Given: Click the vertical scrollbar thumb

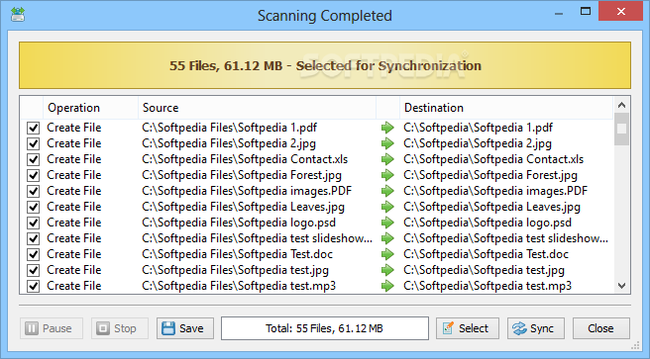Looking at the screenshot, I should click(x=621, y=129).
